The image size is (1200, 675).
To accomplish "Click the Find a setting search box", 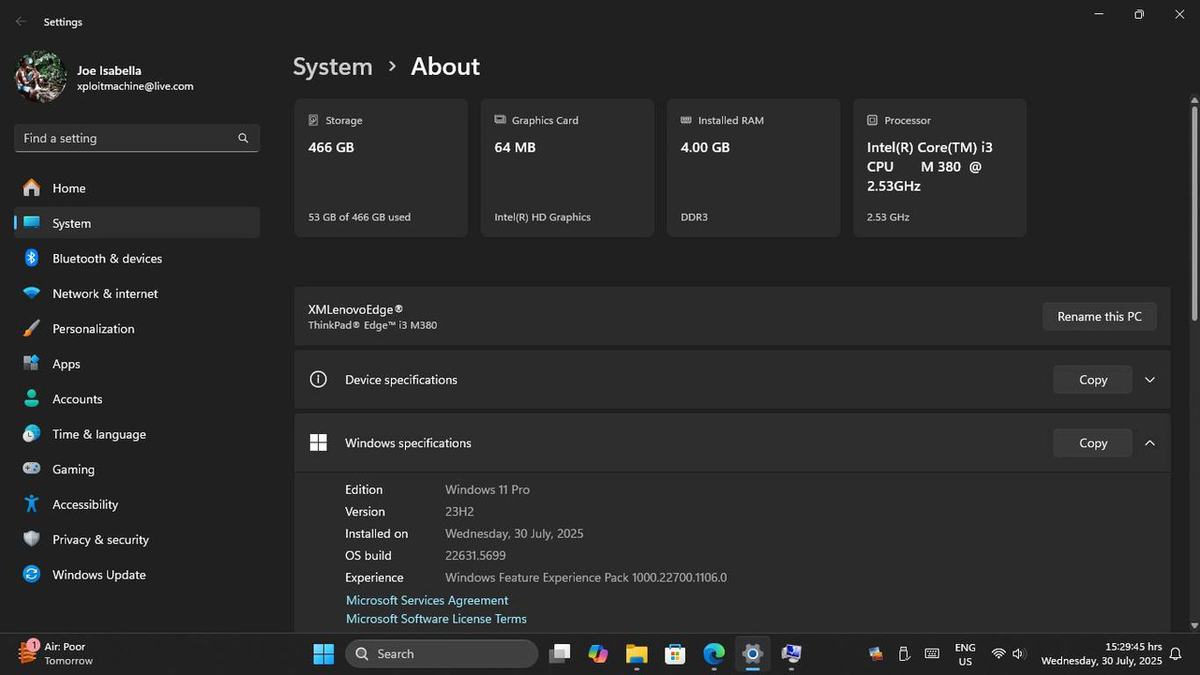I will coord(137,138).
